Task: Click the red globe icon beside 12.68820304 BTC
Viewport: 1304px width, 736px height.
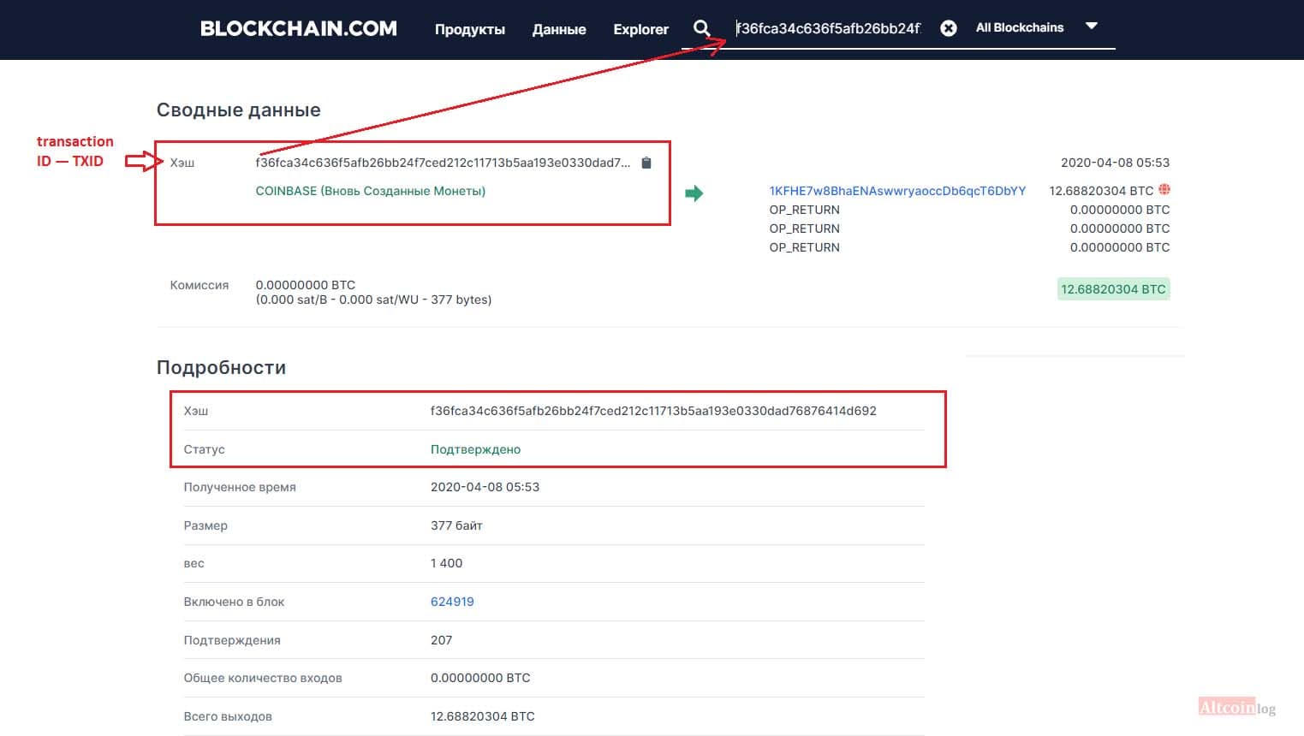Action: pyautogui.click(x=1164, y=190)
